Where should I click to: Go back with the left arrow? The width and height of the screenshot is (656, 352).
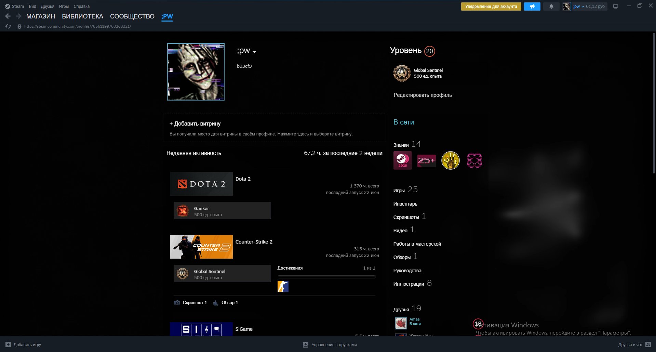pos(8,16)
